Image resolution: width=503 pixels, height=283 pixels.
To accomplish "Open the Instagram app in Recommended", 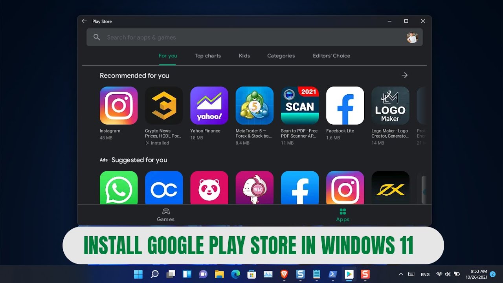I will [x=119, y=105].
